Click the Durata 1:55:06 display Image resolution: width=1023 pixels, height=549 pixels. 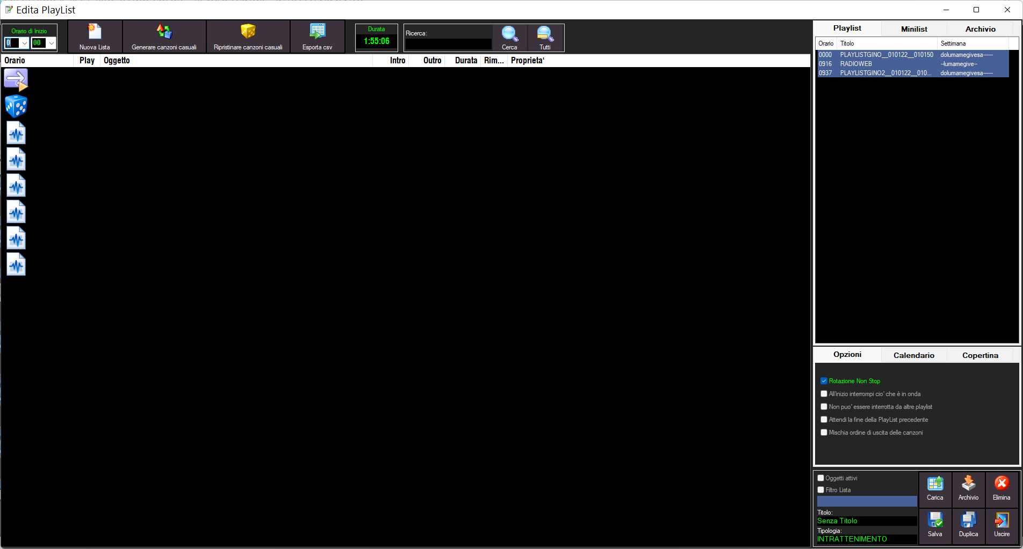[x=376, y=41]
